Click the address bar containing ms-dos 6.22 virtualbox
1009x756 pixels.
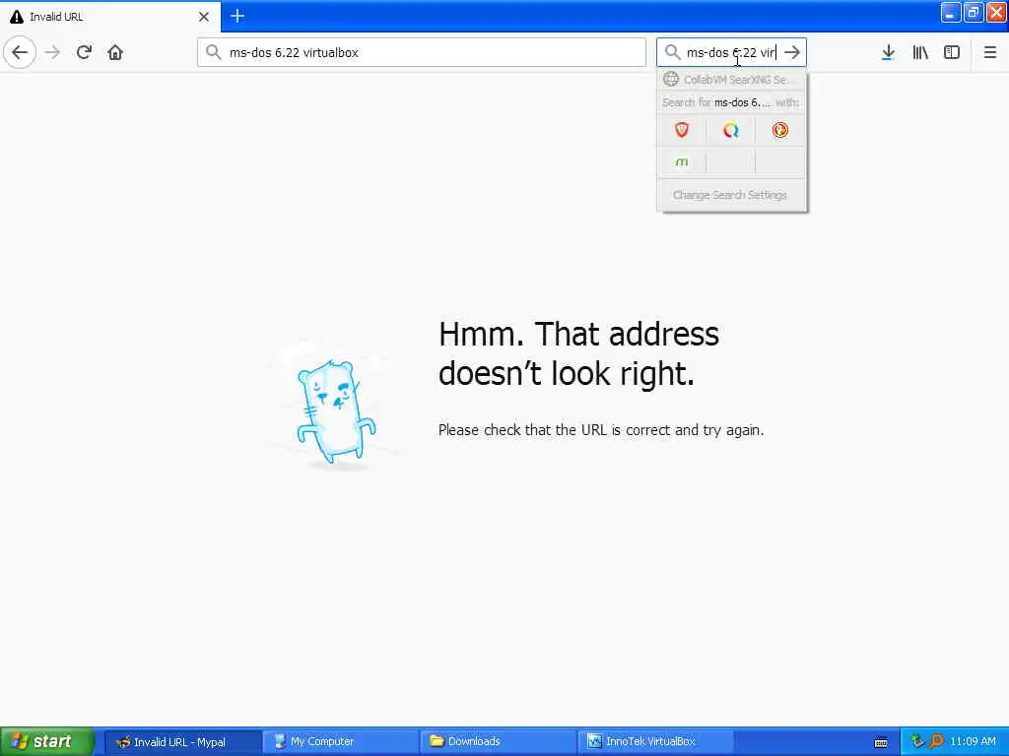coord(422,52)
